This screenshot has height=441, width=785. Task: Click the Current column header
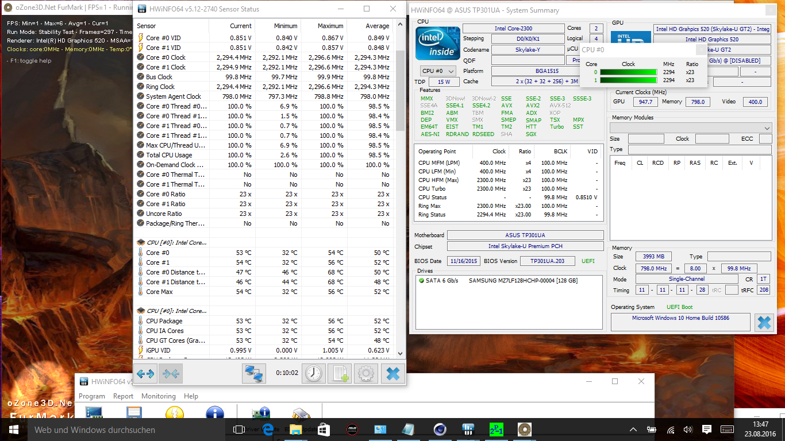232,26
